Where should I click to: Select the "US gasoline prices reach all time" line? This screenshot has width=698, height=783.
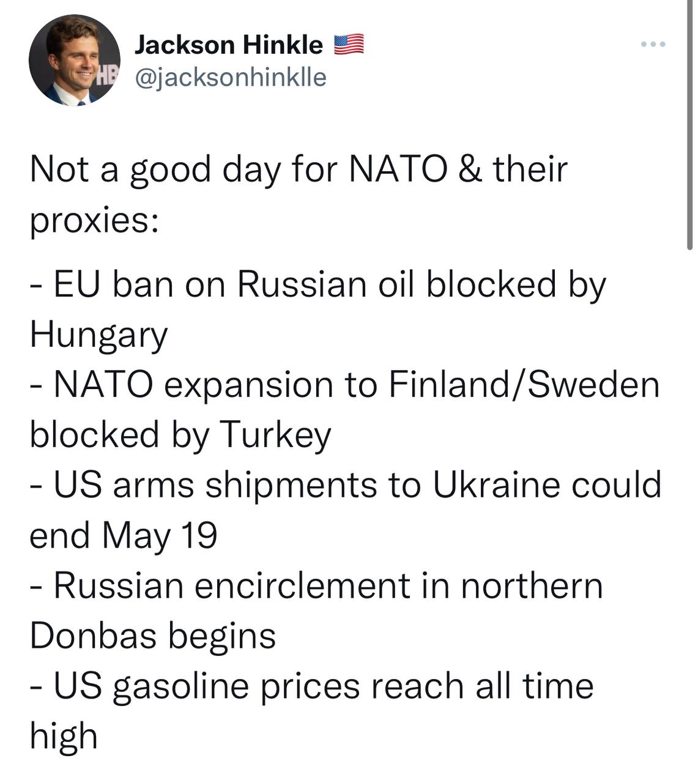point(312,686)
